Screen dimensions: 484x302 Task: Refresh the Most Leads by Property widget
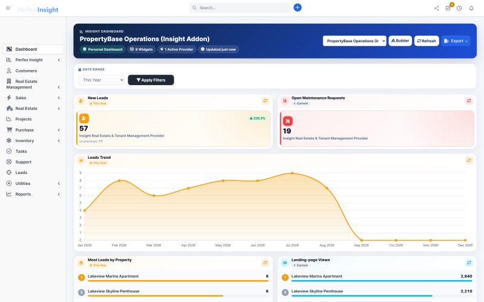265,263
